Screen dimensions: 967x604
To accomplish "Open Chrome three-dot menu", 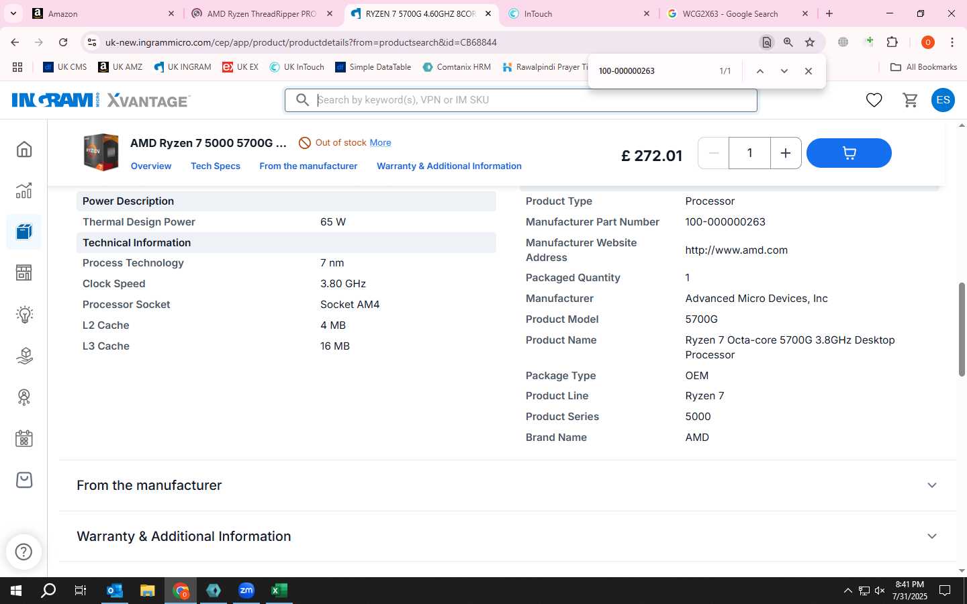I will (952, 42).
